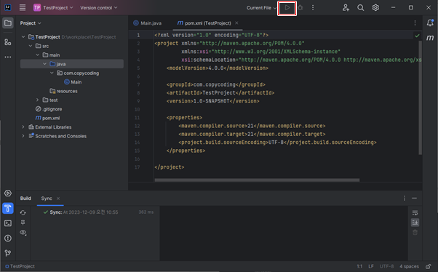Change the 4 spaces indent setting
This screenshot has height=272, width=438.
point(409,266)
